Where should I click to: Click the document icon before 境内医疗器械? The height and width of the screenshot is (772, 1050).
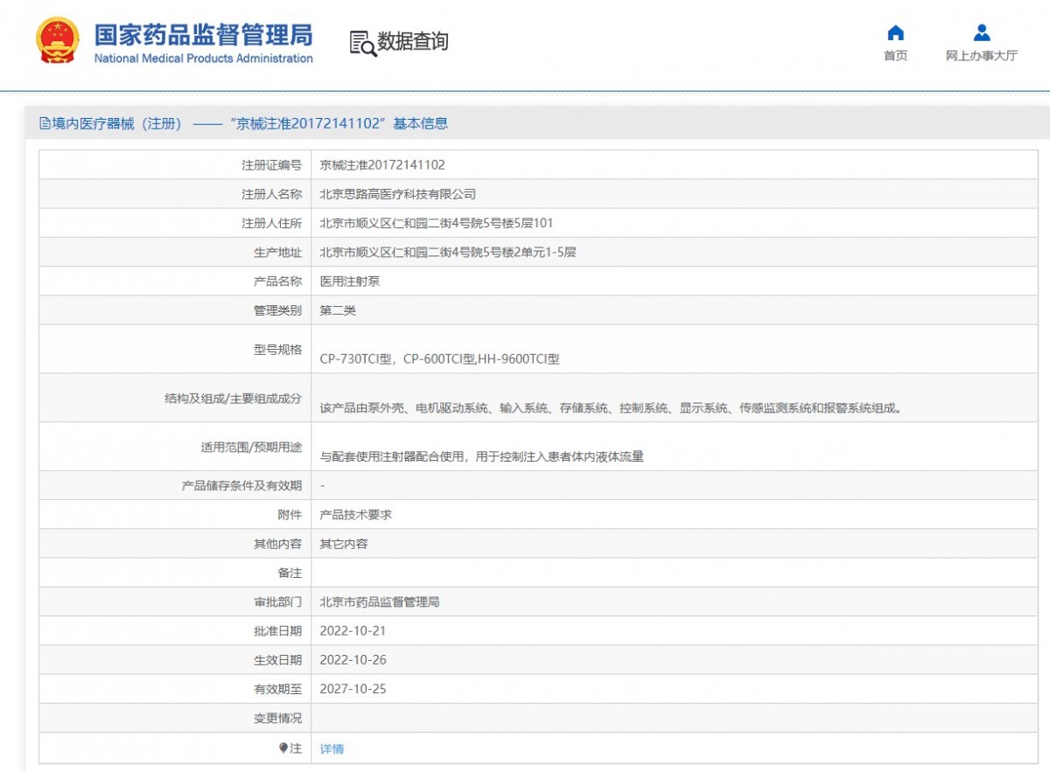pos(45,124)
